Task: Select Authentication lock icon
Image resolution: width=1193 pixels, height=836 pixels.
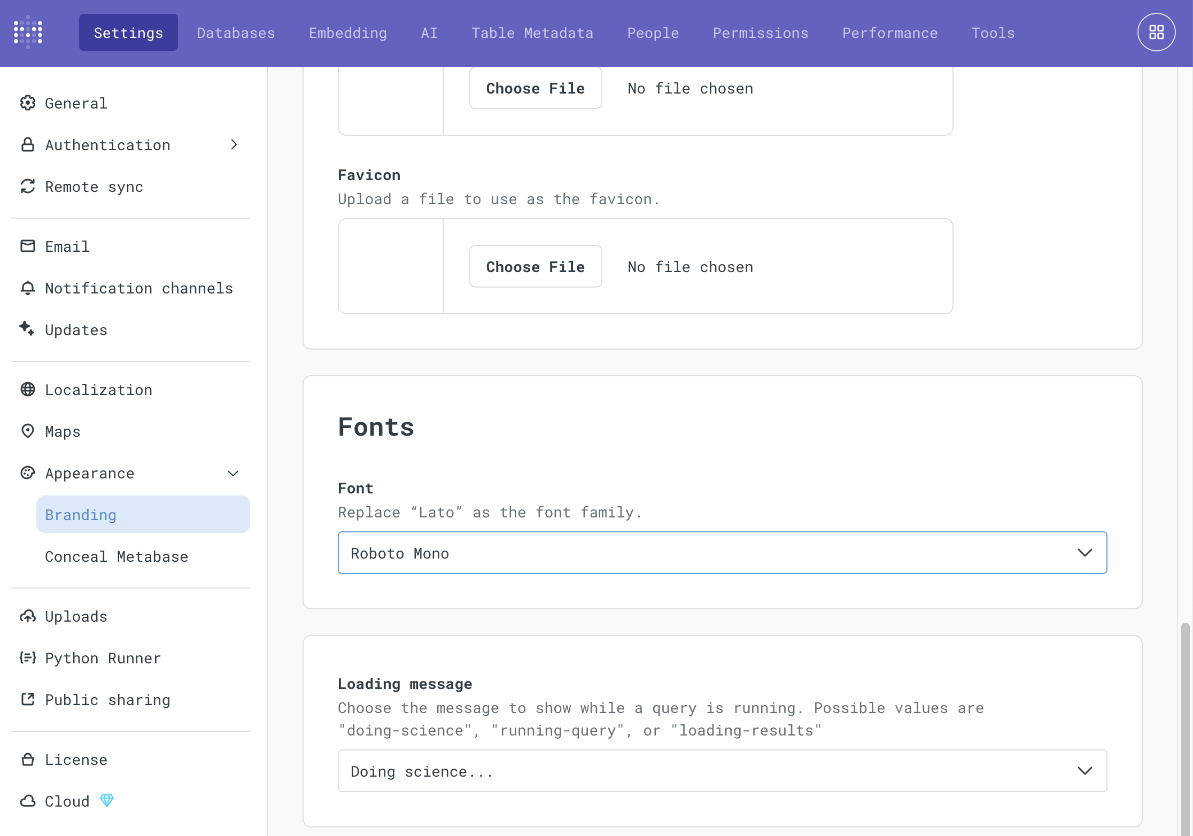Action: tap(28, 144)
